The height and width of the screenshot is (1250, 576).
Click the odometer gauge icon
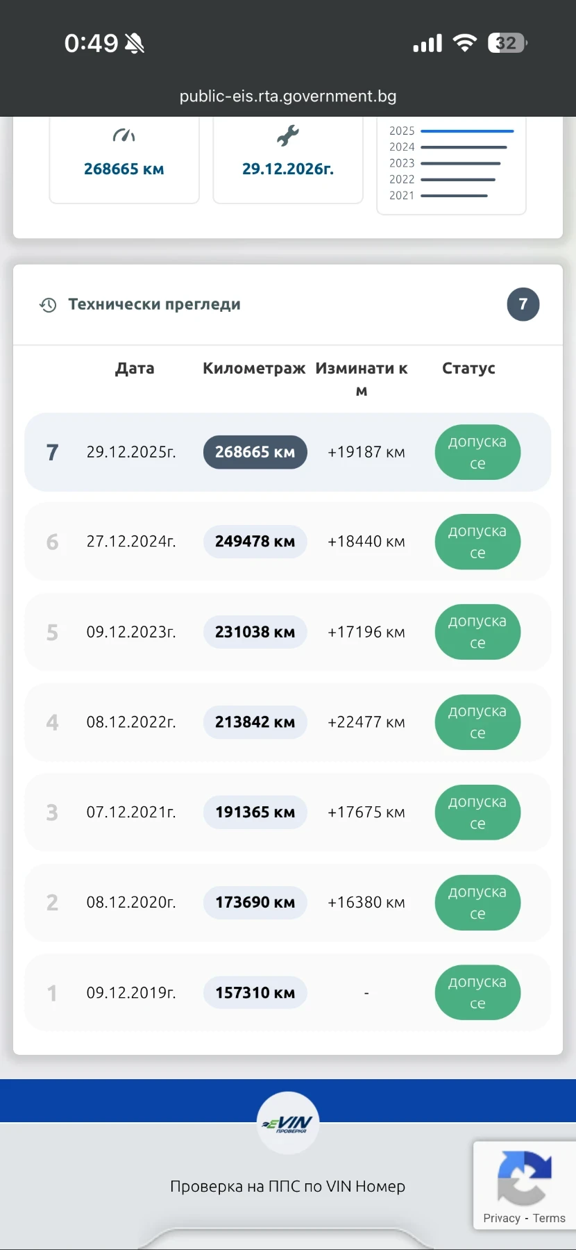tap(124, 135)
